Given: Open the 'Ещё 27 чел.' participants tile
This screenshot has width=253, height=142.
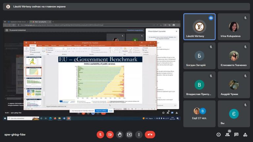Looking at the screenshot, I should click(x=199, y=114).
